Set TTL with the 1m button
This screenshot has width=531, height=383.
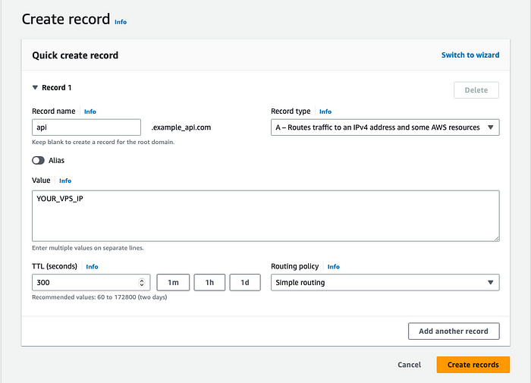(x=173, y=282)
